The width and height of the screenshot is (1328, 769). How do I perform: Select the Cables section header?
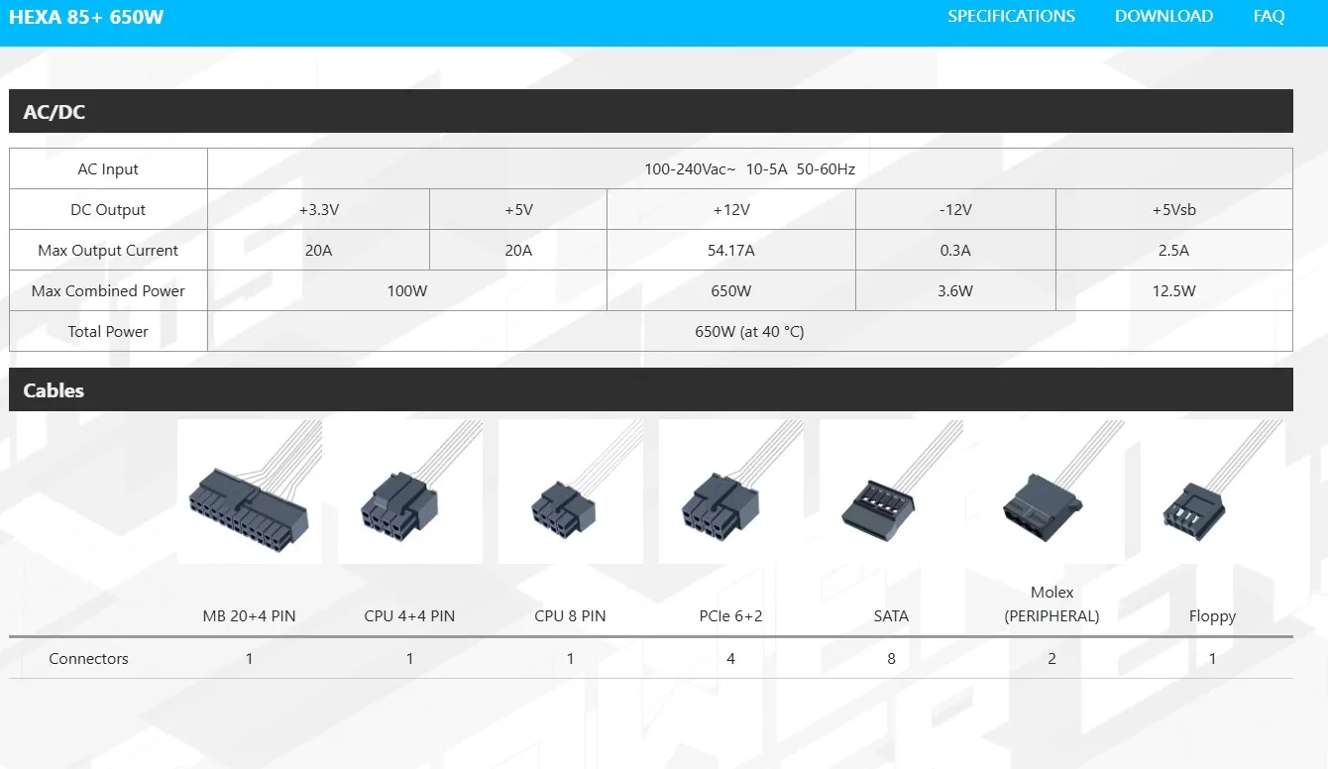(651, 389)
